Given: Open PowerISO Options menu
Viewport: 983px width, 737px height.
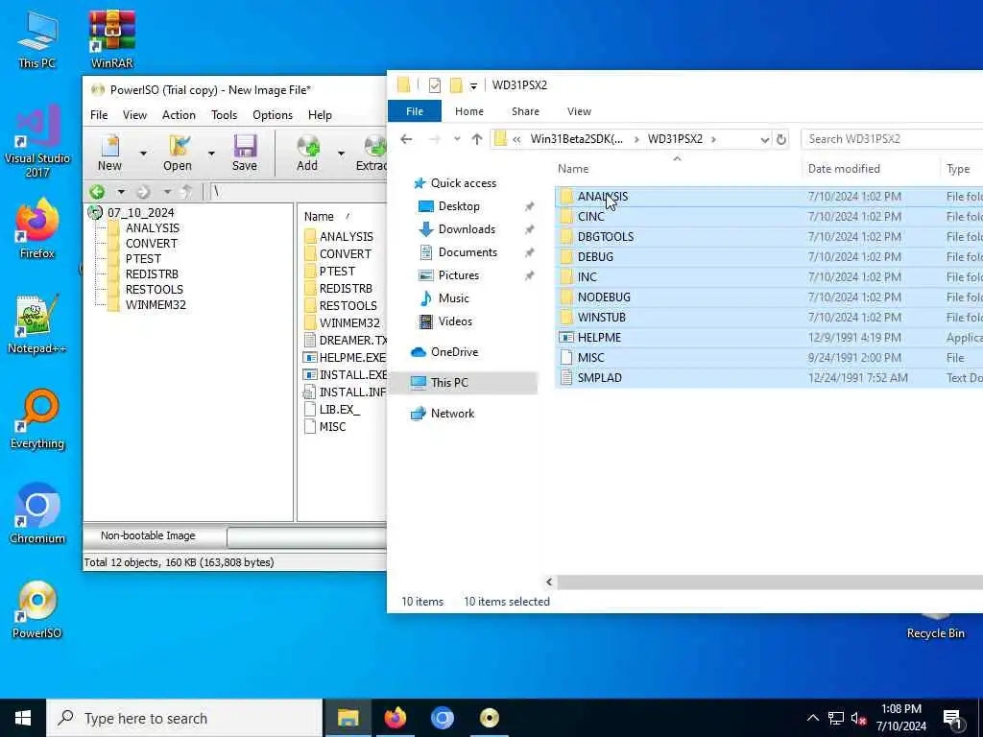Looking at the screenshot, I should click(x=273, y=115).
